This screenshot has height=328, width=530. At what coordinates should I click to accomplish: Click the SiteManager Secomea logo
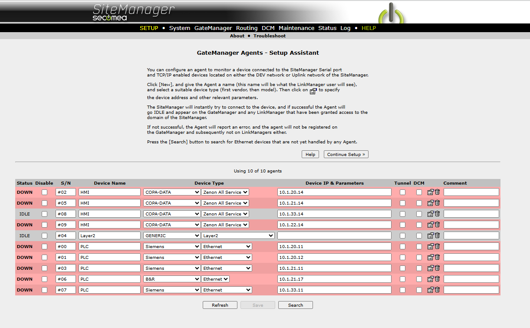(x=134, y=12)
